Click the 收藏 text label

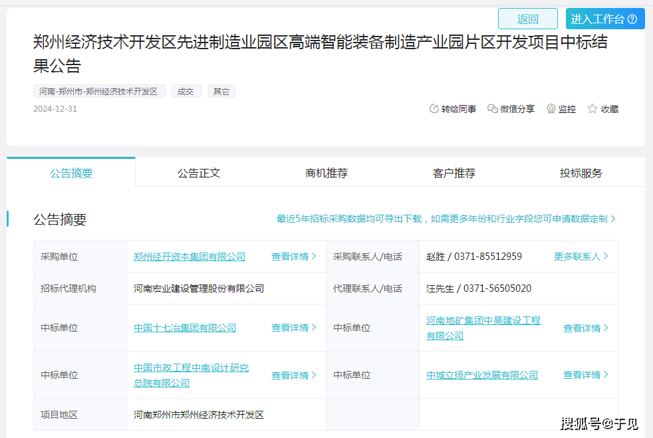pyautogui.click(x=610, y=109)
